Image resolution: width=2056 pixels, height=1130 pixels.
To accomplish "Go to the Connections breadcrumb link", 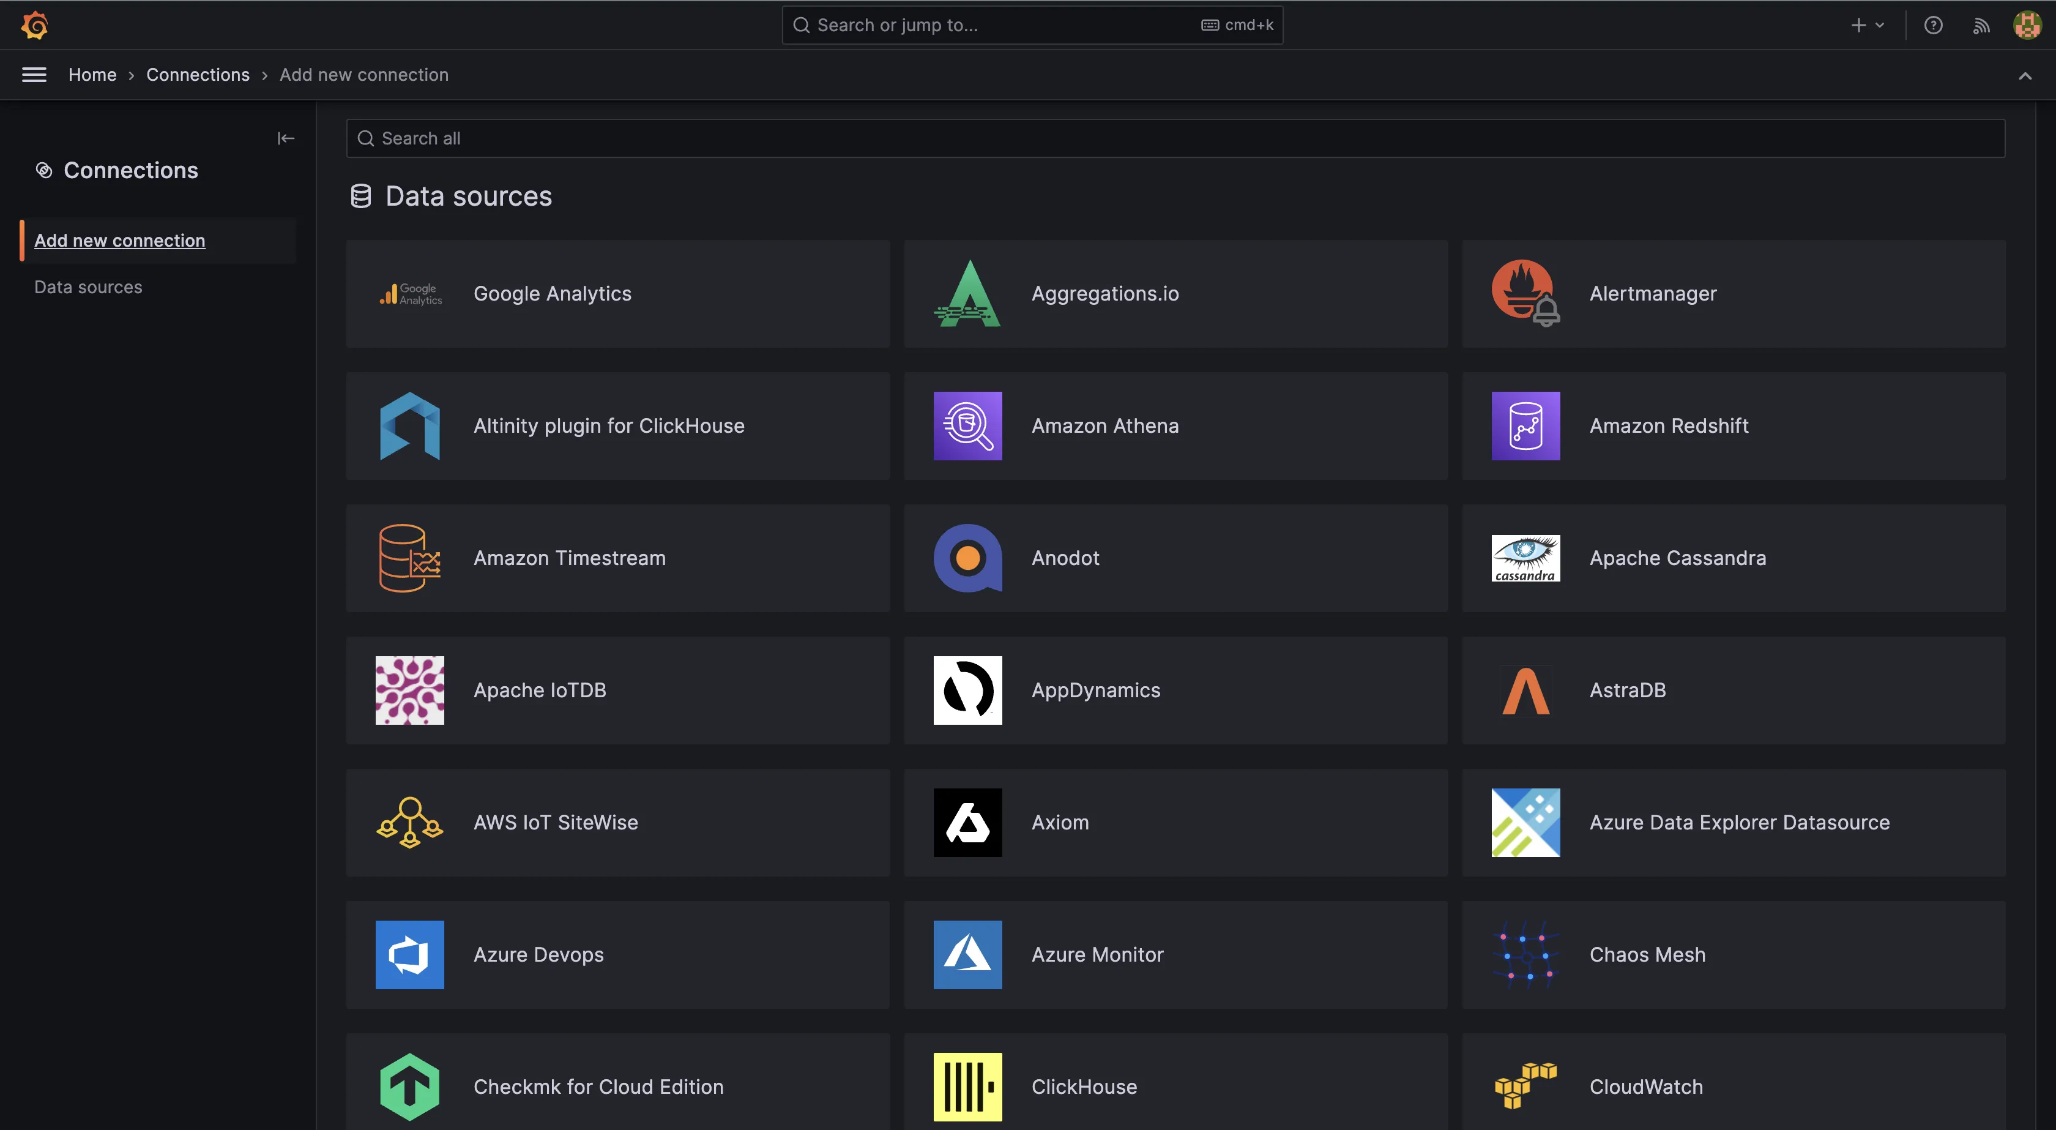I will pyautogui.click(x=198, y=75).
